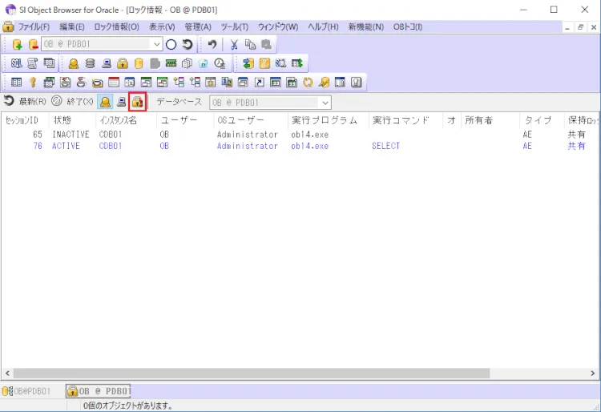This screenshot has width=601, height=412.
Task: Click the script scroll icon next to SQL
Action: (33, 63)
